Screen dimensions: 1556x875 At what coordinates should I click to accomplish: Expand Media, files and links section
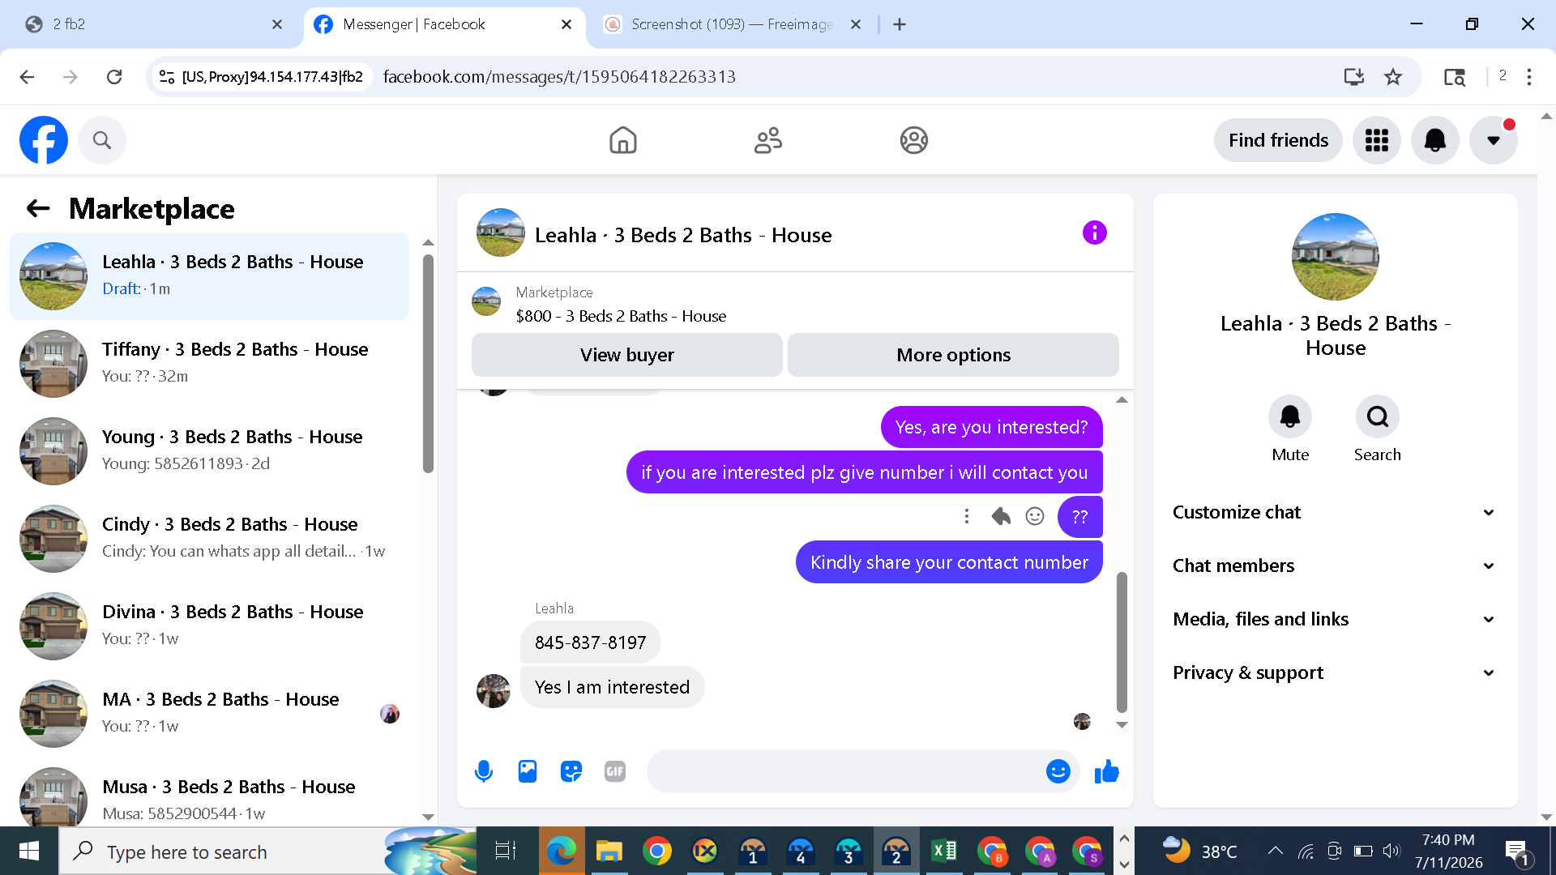1336,619
